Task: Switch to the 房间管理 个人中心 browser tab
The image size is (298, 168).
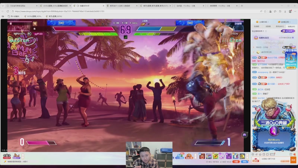Action: tap(222, 6)
